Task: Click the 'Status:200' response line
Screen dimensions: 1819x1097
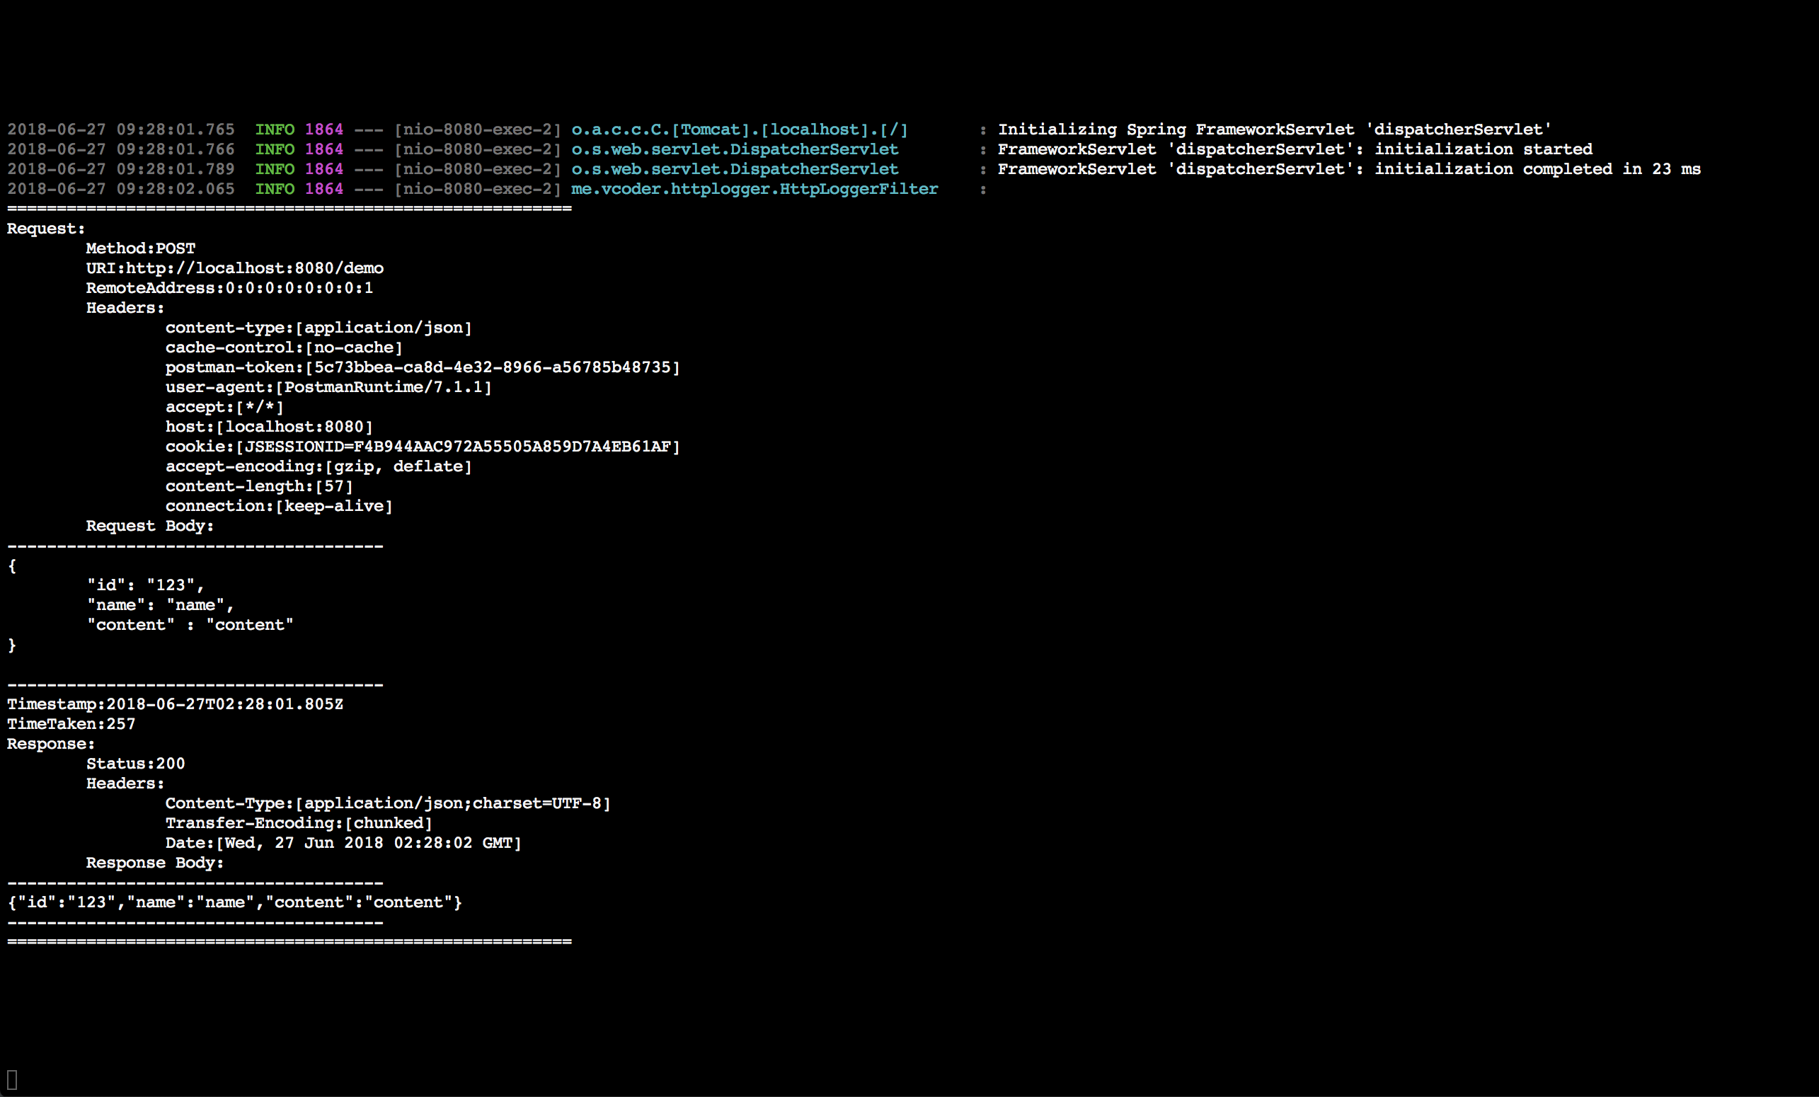Action: [135, 764]
